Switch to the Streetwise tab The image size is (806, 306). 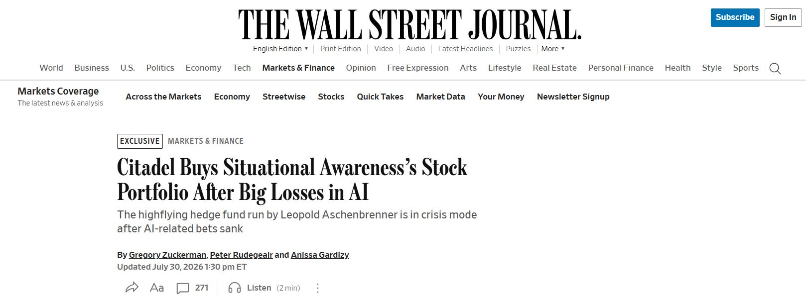point(284,97)
